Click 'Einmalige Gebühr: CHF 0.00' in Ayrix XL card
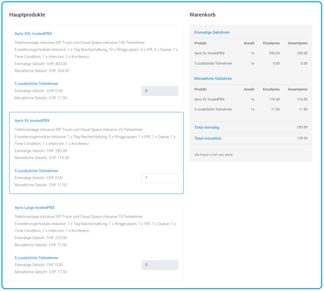The image size is (324, 291). click(38, 178)
